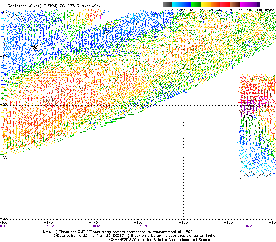Click the yellow 20-25 knots legend swatch
The image size is (276, 242).
[x=206, y=4]
